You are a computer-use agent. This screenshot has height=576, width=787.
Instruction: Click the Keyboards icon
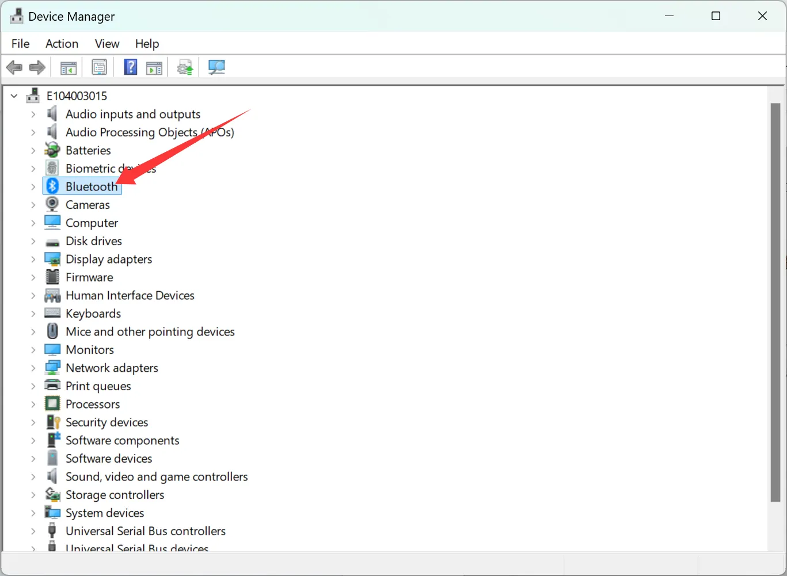point(52,313)
